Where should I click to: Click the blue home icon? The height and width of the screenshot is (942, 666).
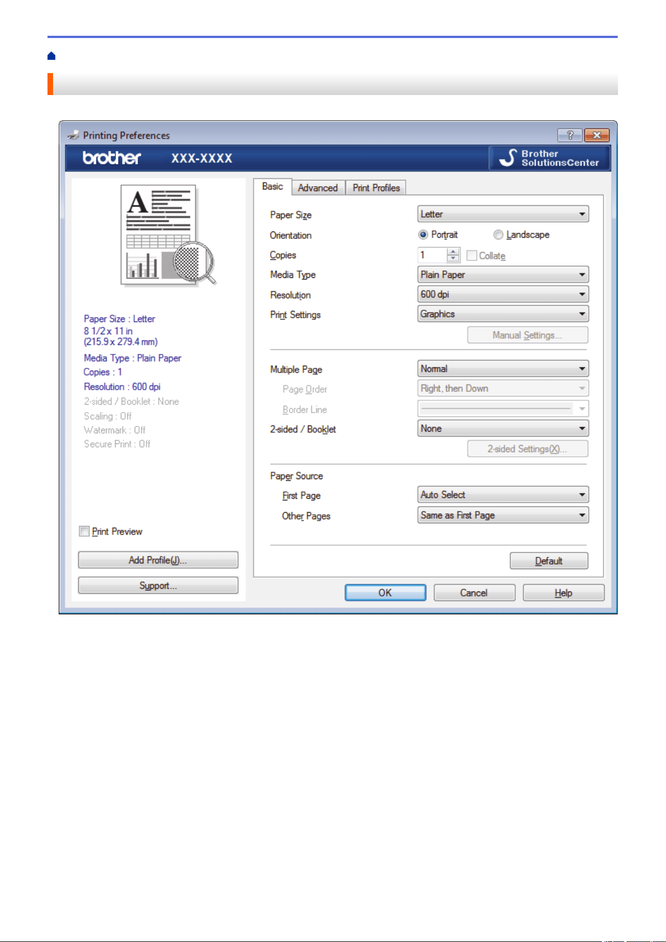pyautogui.click(x=51, y=56)
